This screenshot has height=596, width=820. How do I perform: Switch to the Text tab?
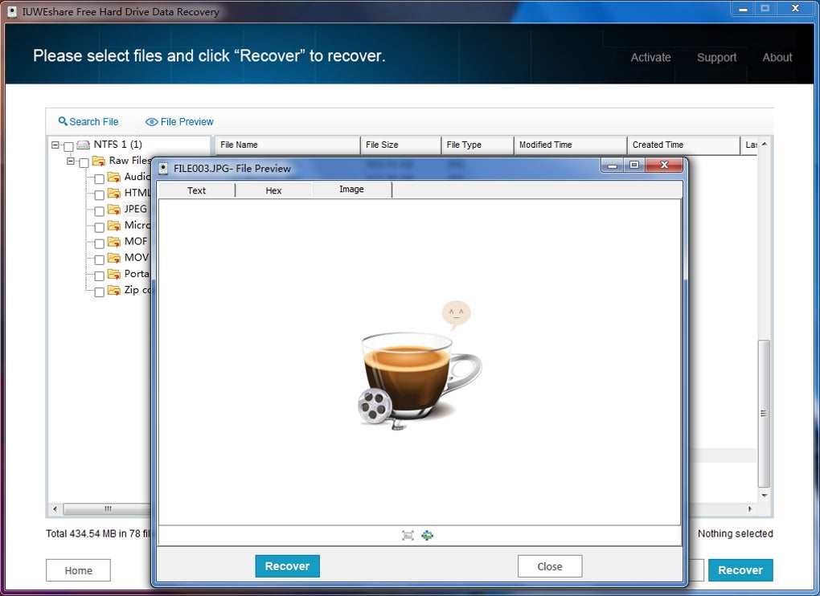pyautogui.click(x=197, y=190)
